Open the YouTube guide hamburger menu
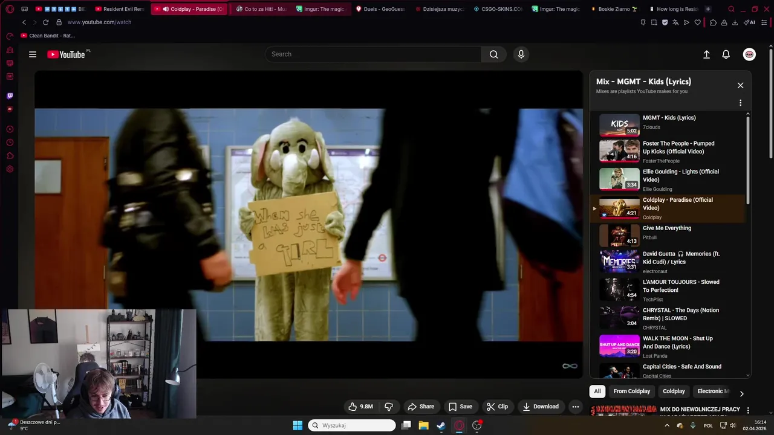This screenshot has height=435, width=774. pos(33,54)
